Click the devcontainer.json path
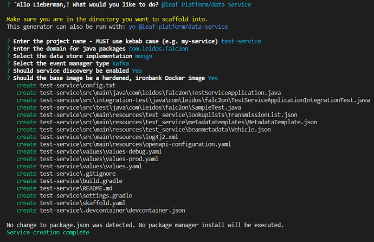 pos(112,211)
